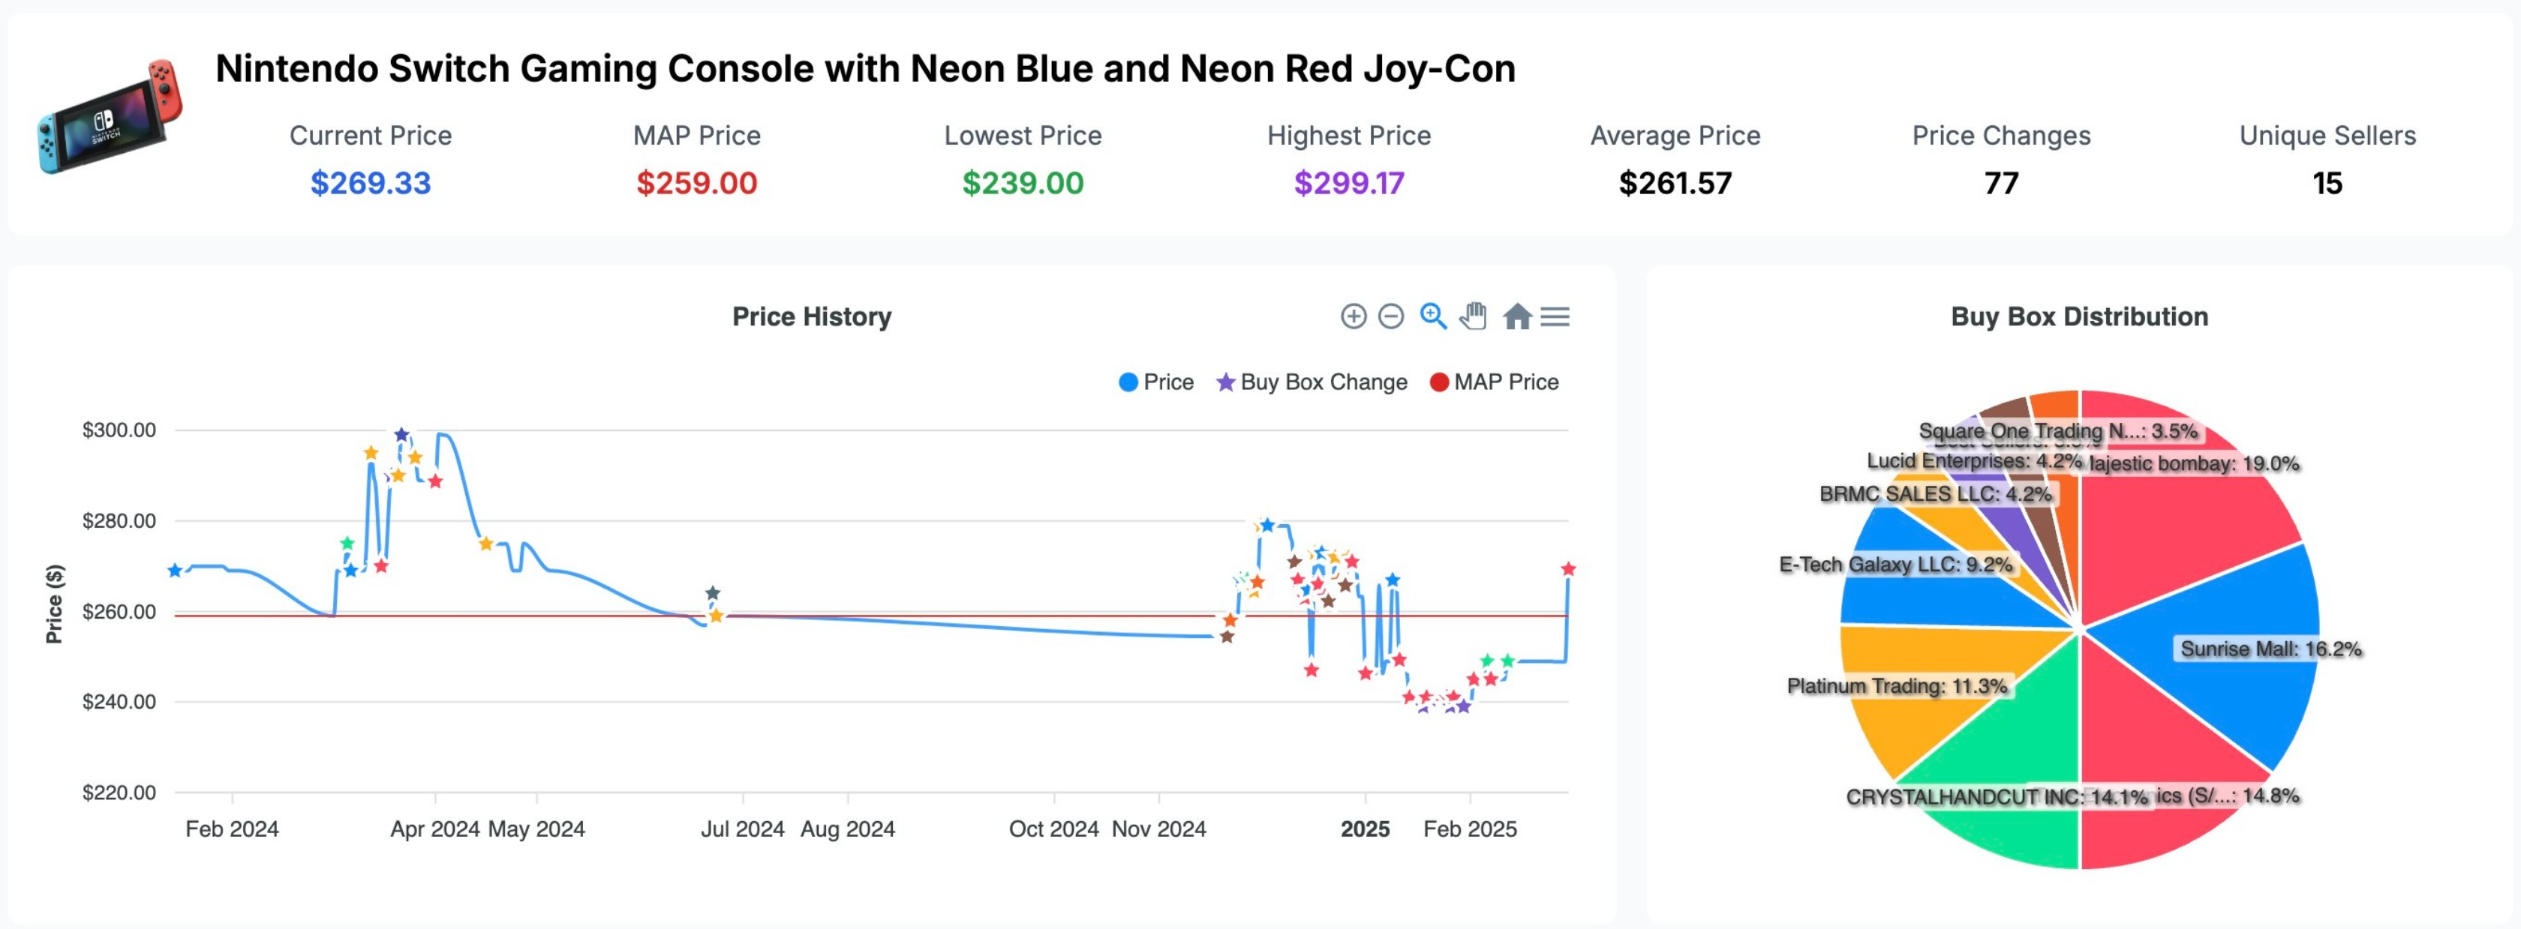2521x929 pixels.
Task: Select the magnifier selection zoom tool
Action: 1433,316
